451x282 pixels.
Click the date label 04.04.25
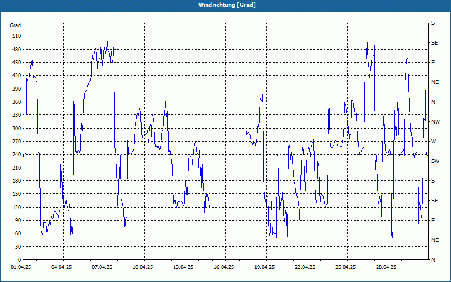click(x=61, y=267)
